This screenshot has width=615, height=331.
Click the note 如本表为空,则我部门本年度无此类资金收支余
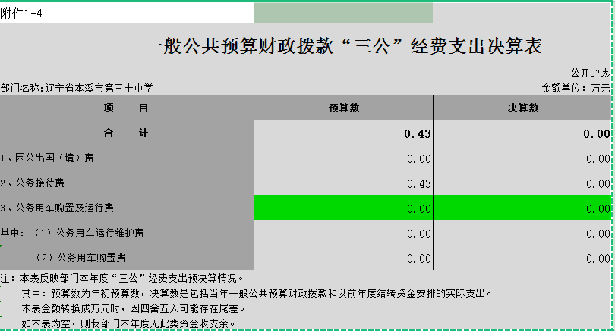[128, 323]
